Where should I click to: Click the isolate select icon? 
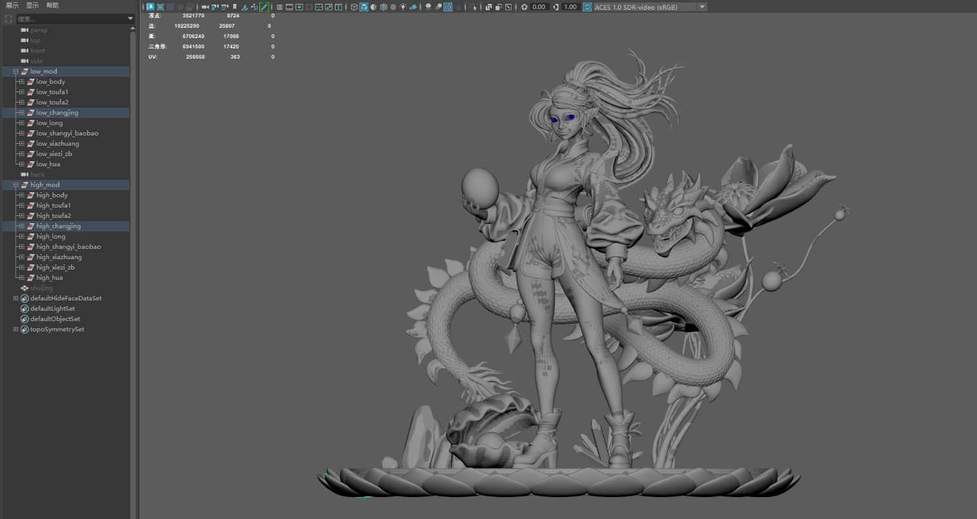[x=473, y=7]
